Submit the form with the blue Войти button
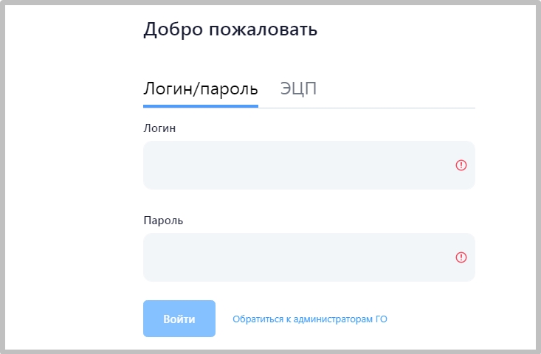 pyautogui.click(x=179, y=319)
